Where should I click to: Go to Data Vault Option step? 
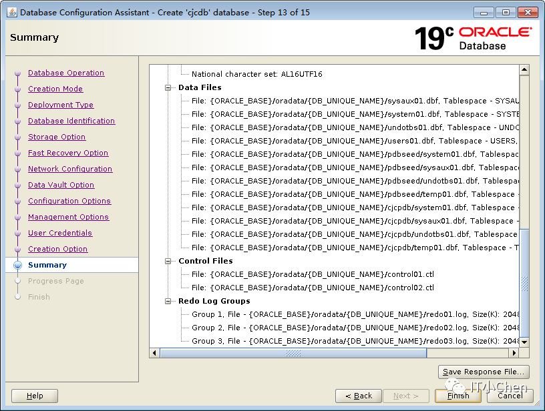click(x=61, y=185)
